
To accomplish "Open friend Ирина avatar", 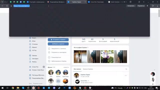I will pyautogui.click(x=58, y=72).
